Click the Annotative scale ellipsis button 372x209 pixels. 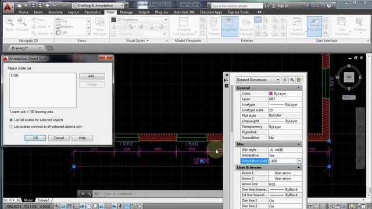(299, 161)
